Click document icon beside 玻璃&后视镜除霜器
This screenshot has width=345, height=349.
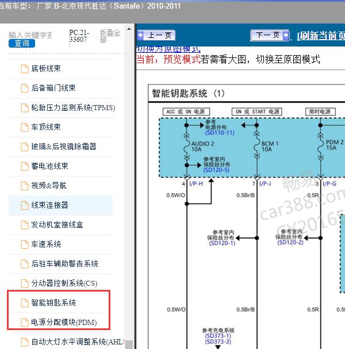click(x=25, y=147)
